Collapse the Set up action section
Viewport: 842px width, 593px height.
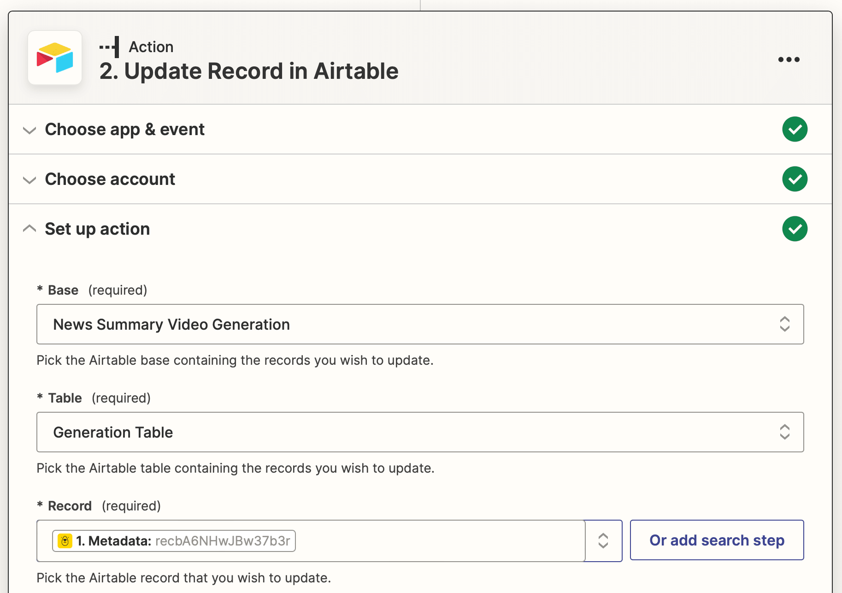click(29, 229)
